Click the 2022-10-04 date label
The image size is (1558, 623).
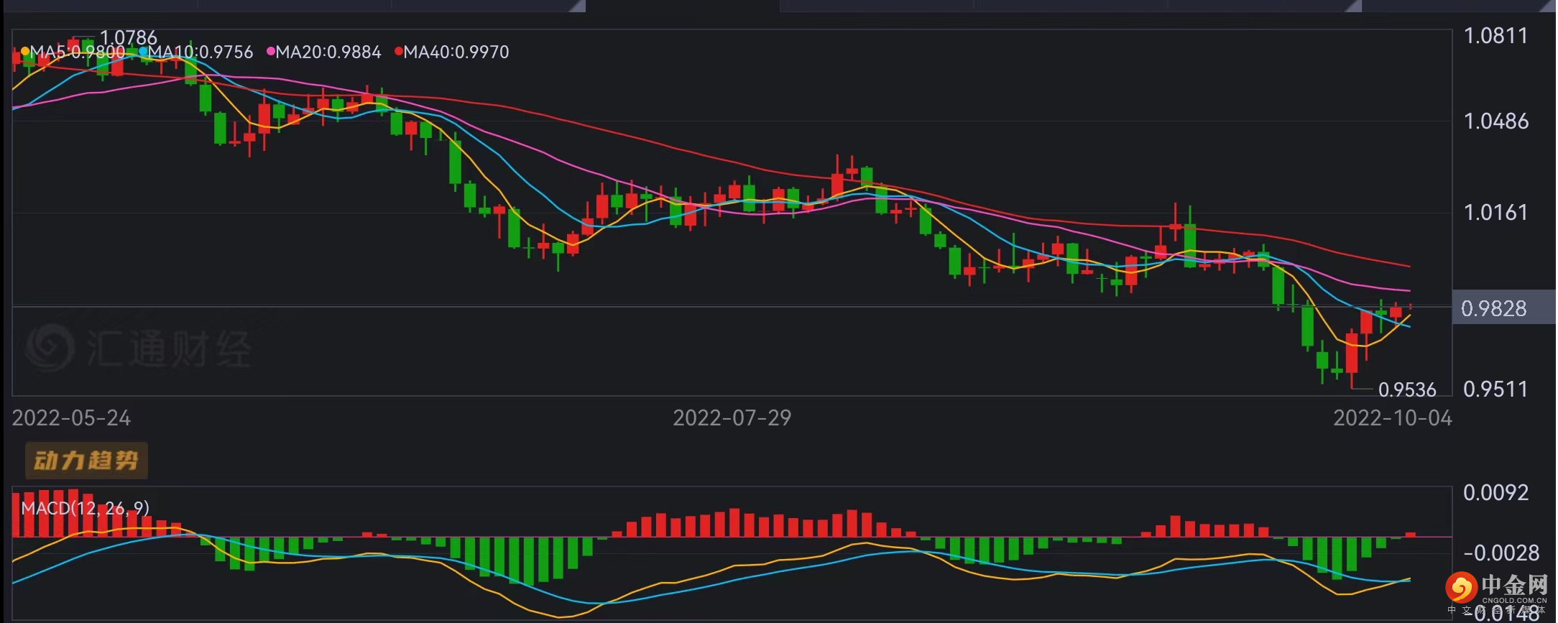pos(1393,417)
